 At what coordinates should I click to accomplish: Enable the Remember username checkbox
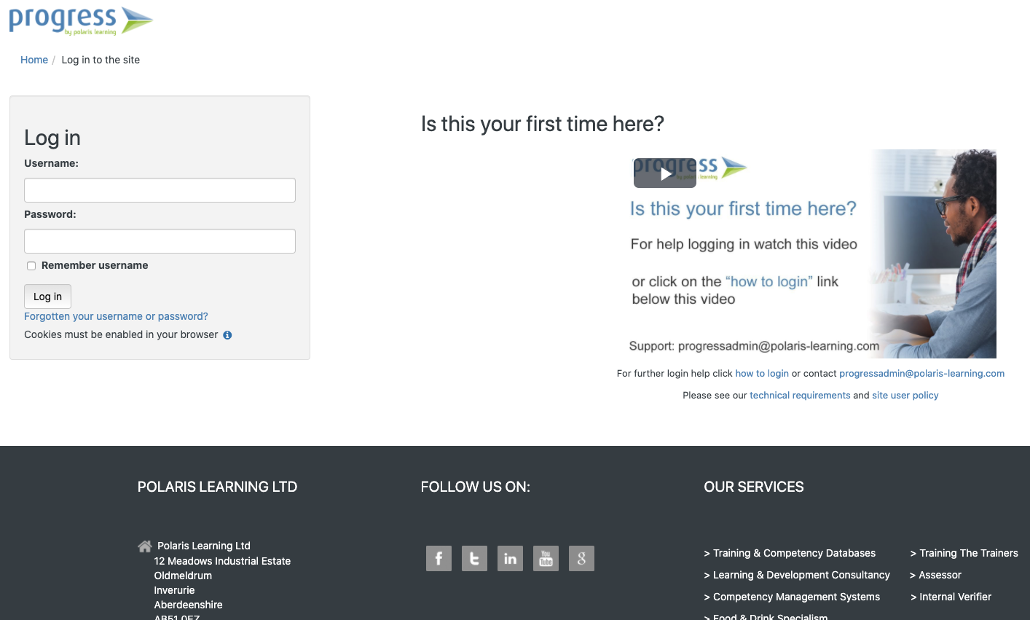click(x=31, y=266)
